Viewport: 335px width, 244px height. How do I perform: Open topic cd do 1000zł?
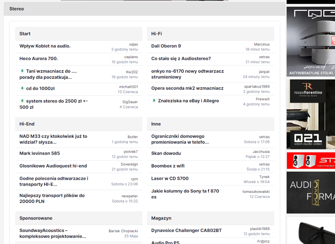point(40,88)
